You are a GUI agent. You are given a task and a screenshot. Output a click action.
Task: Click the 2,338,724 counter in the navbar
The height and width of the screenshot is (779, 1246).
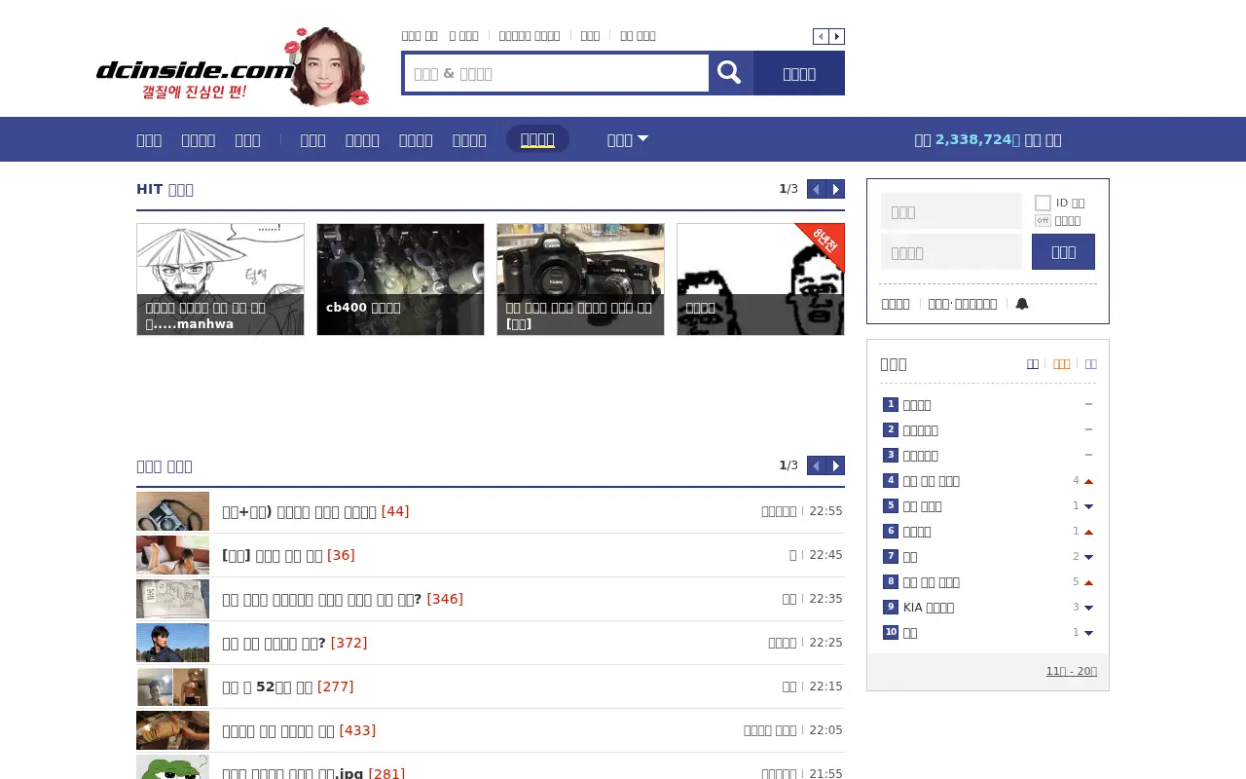tap(977, 139)
